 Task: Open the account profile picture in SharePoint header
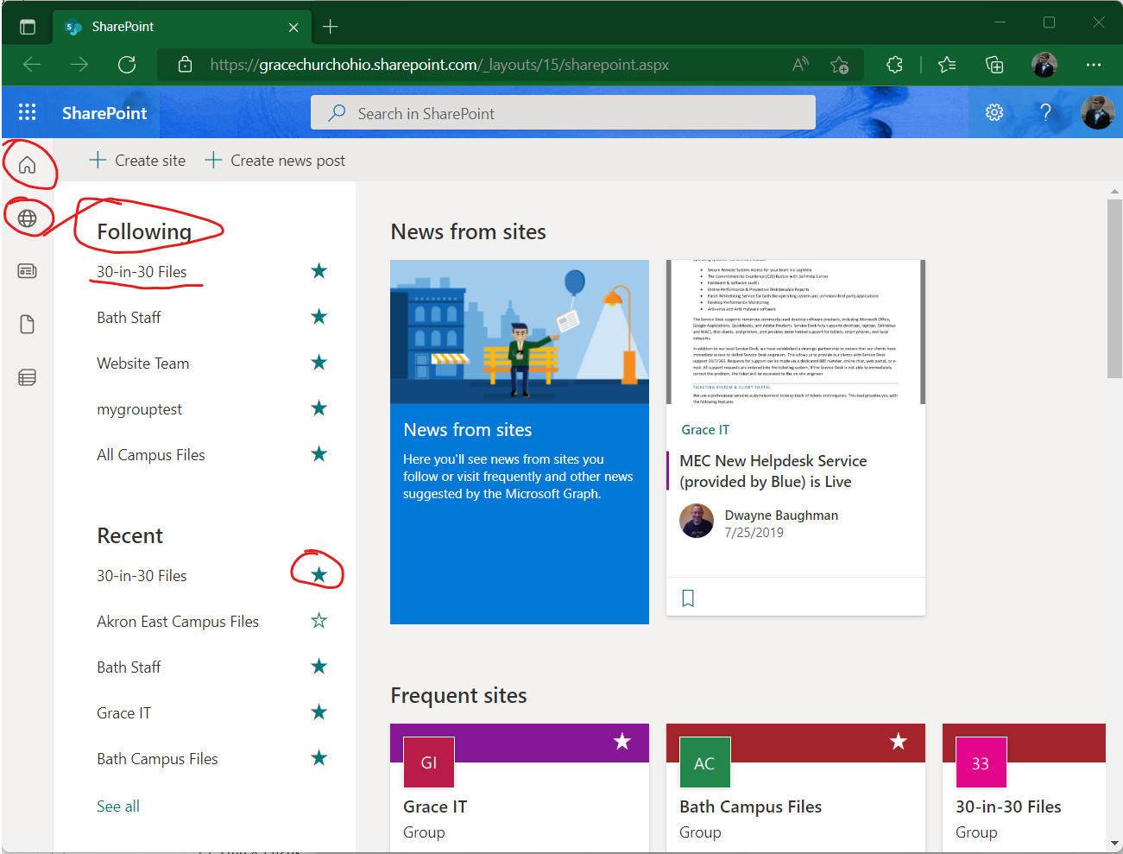[1098, 112]
